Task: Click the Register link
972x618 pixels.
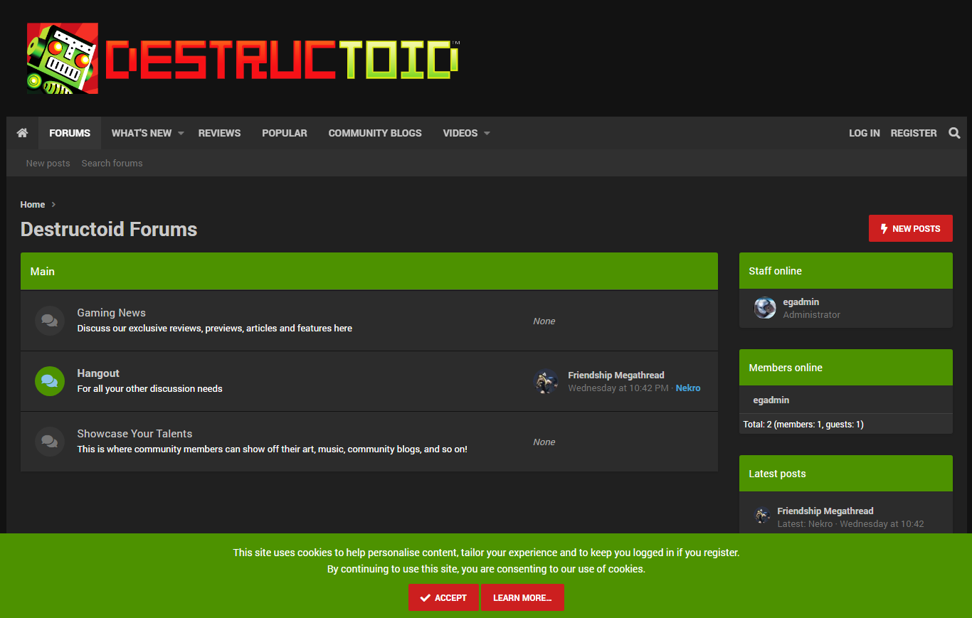Action: pyautogui.click(x=914, y=133)
